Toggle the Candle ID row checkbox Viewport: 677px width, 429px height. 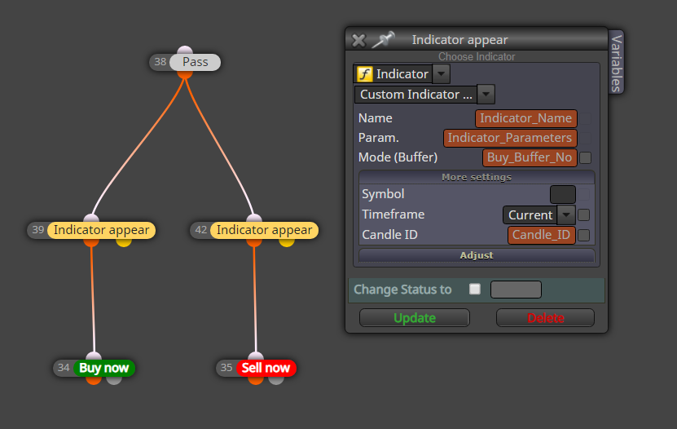coord(584,235)
